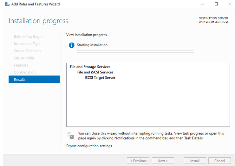
Task: Switch to the Server Selection step
Action: coord(27,51)
